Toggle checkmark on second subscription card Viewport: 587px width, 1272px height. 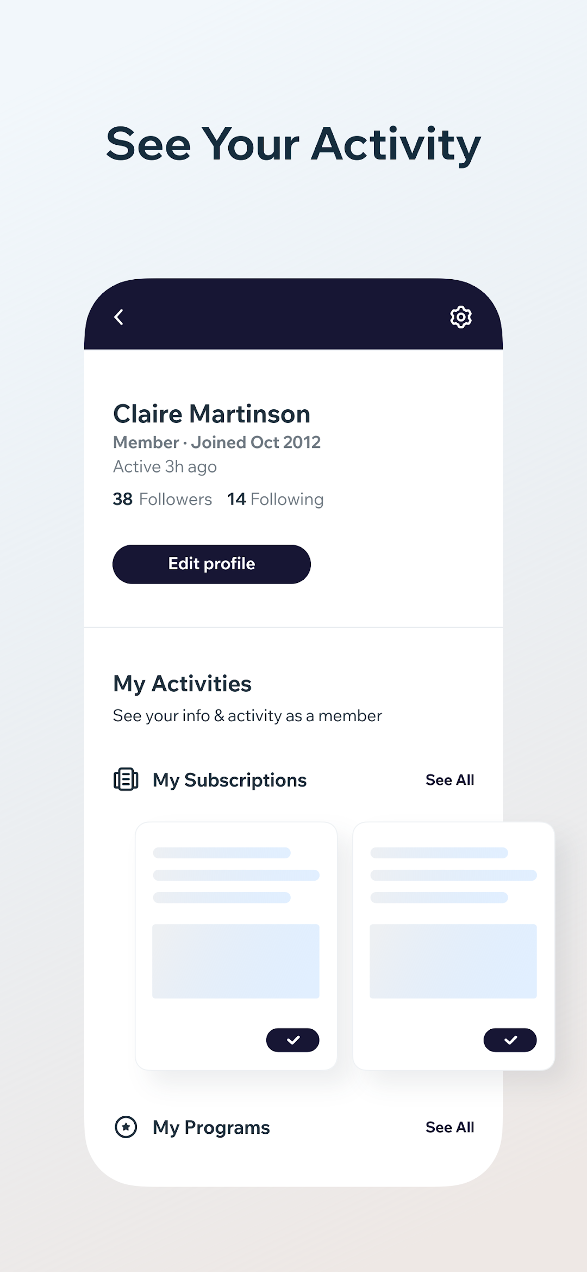[x=510, y=1040]
